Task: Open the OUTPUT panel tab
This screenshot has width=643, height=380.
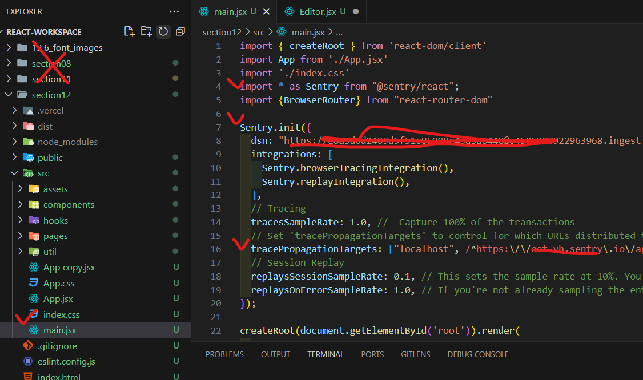Action: click(x=276, y=354)
